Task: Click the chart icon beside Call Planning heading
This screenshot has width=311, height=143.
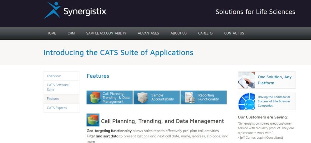Action: (x=93, y=120)
